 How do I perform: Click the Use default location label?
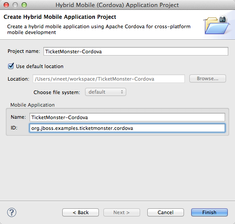click(40, 66)
